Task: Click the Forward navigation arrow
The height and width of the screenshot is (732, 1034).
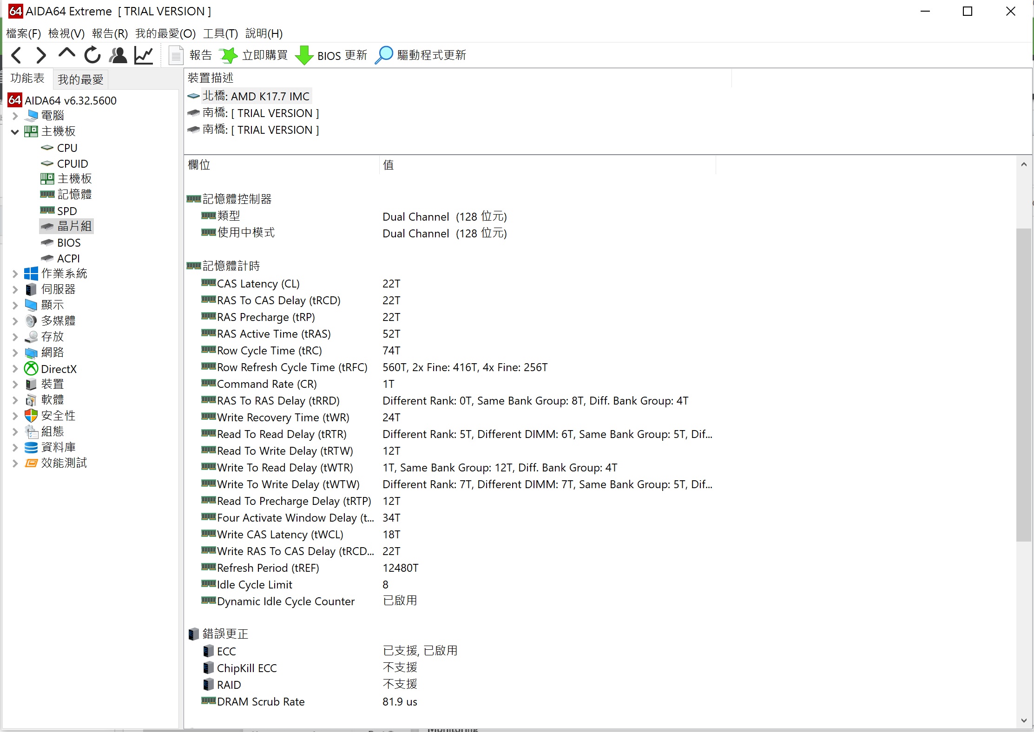Action: click(x=41, y=55)
